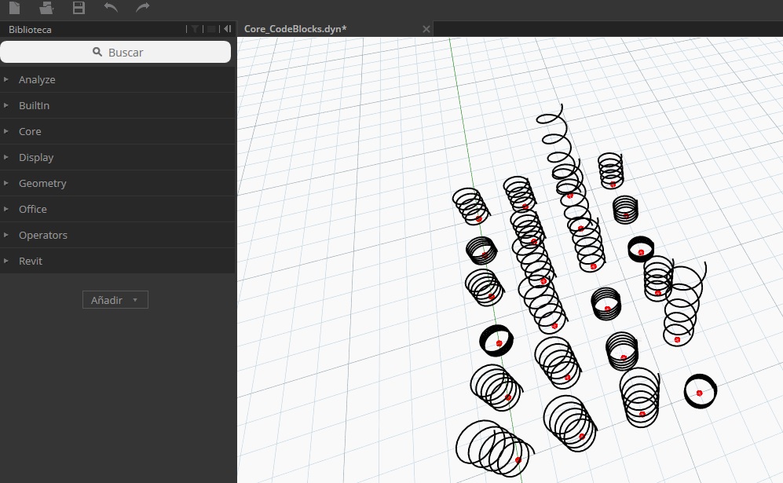Open the Office library category
The width and height of the screenshot is (783, 483).
click(33, 209)
